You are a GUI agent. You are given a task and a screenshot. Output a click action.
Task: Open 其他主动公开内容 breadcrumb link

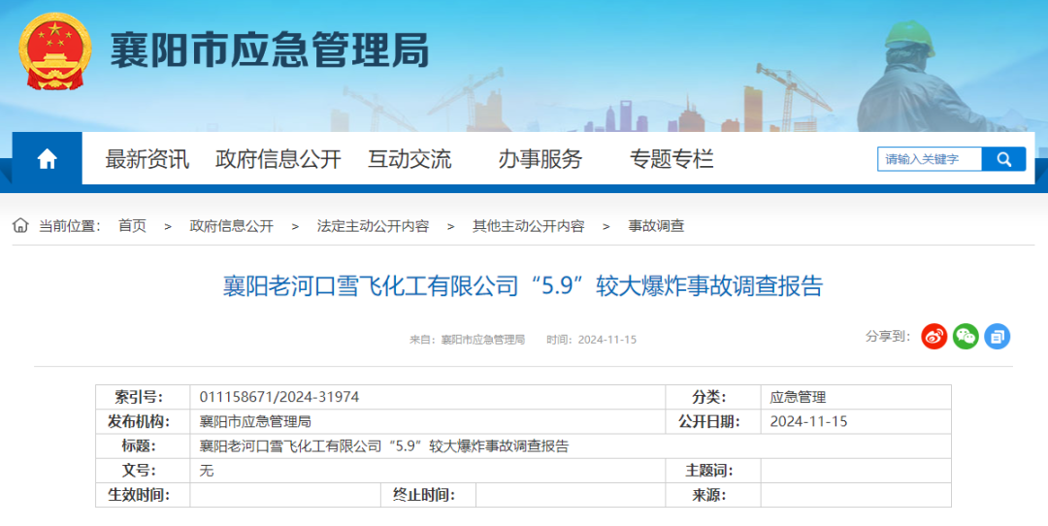coord(529,226)
